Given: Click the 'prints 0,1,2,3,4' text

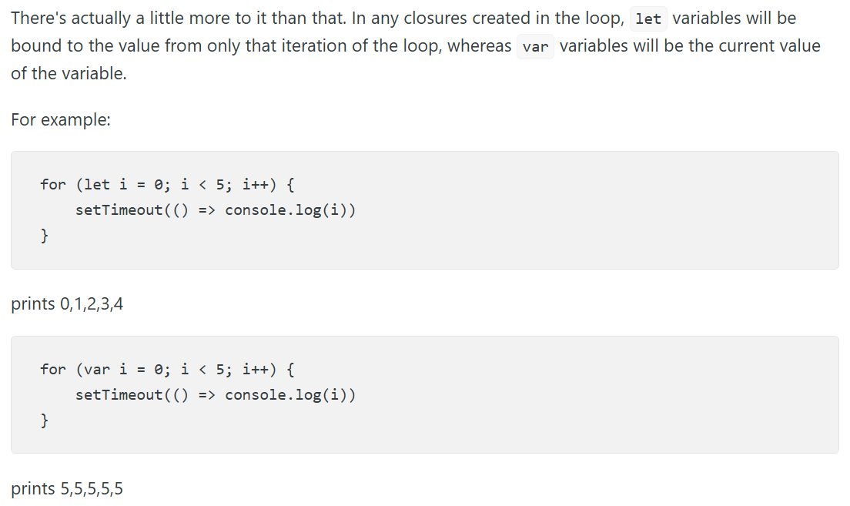Looking at the screenshot, I should [x=67, y=303].
